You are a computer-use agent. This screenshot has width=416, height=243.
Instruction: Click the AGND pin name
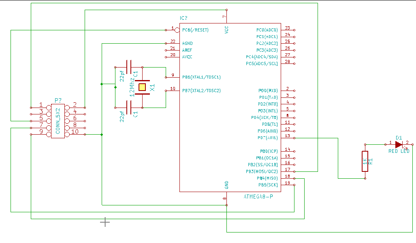(187, 43)
